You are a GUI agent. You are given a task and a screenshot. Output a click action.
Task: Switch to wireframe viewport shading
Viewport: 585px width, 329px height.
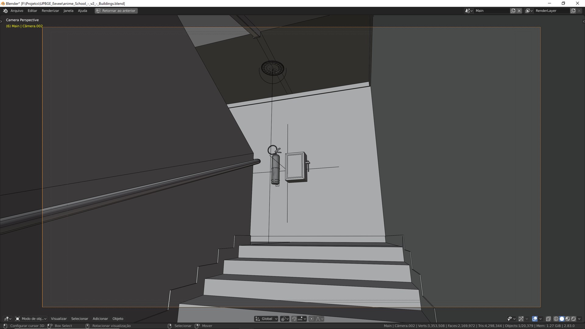(x=556, y=319)
